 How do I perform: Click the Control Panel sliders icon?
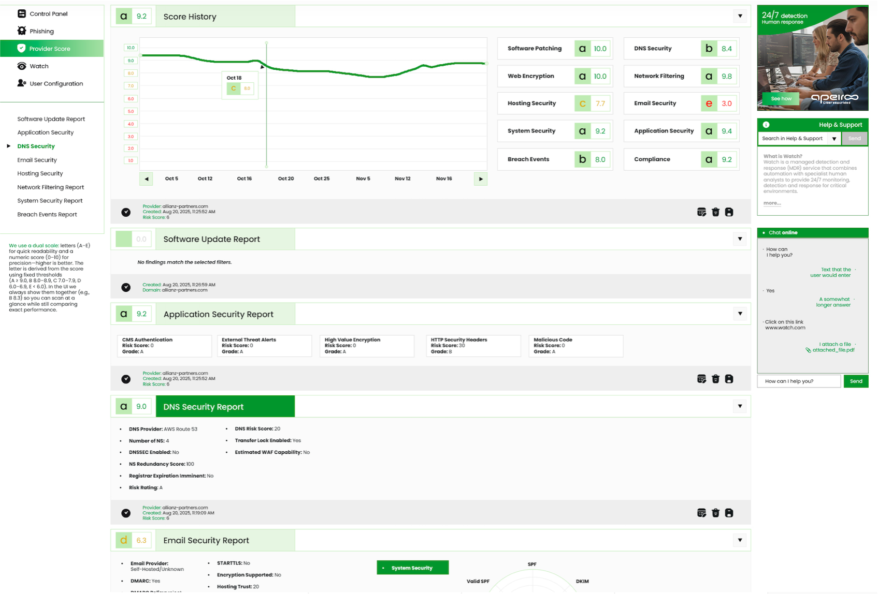click(x=22, y=14)
